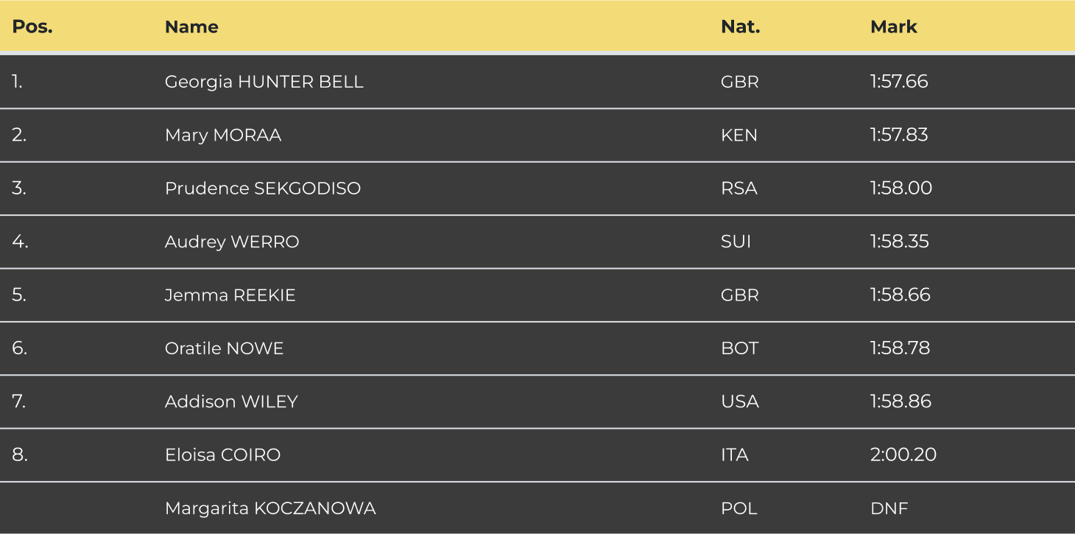
Task: Click the DNF mark
Action: click(x=889, y=509)
